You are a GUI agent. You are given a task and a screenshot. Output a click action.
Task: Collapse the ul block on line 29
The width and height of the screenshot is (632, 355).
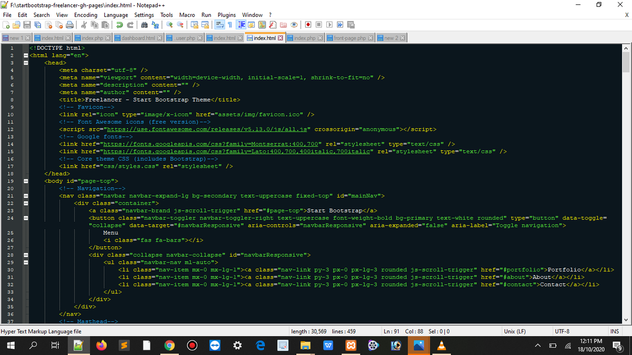[x=26, y=262]
